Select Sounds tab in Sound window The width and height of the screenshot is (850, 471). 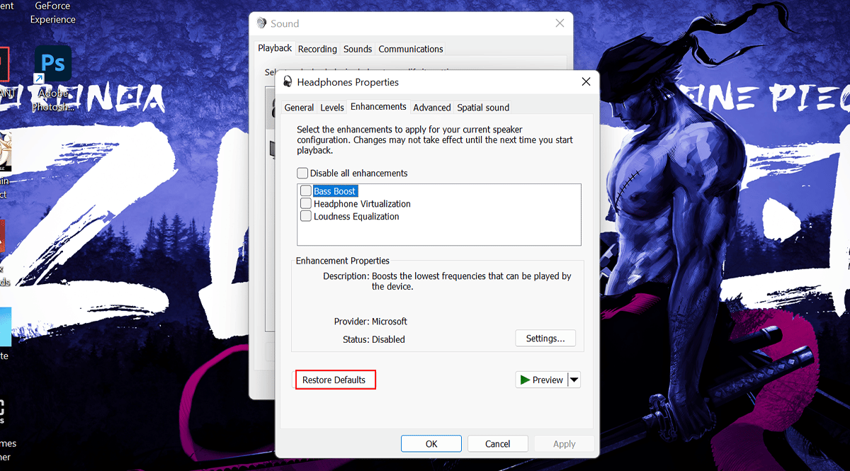358,49
